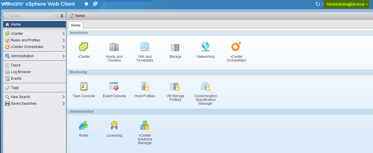373x153 pixels.
Task: Expand the History dropdown arrow
Action: point(54,16)
